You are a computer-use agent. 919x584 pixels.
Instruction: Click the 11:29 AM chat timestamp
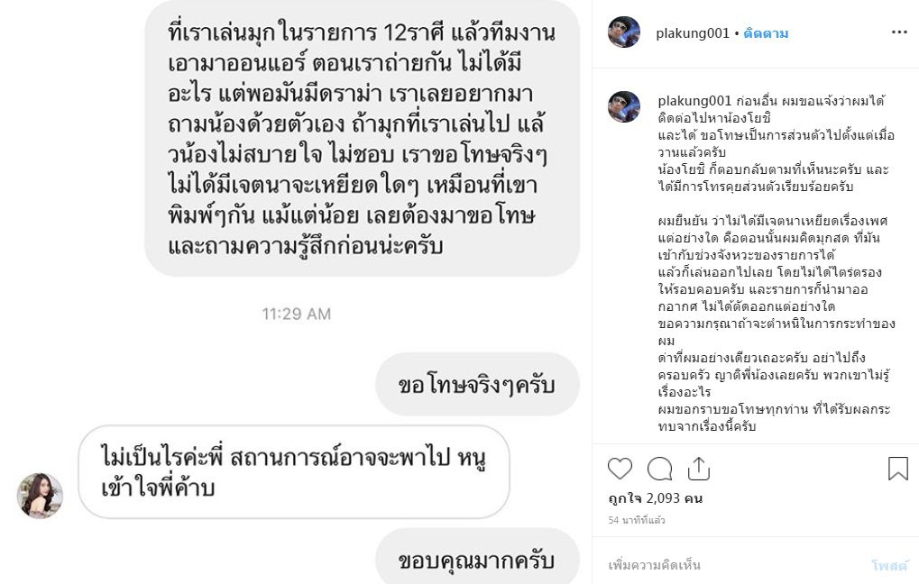pyautogui.click(x=297, y=314)
